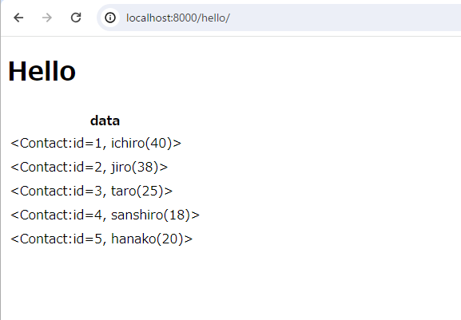Click the text id=5 in fifth row
Image resolution: width=461 pixels, height=320 pixels.
click(87, 239)
